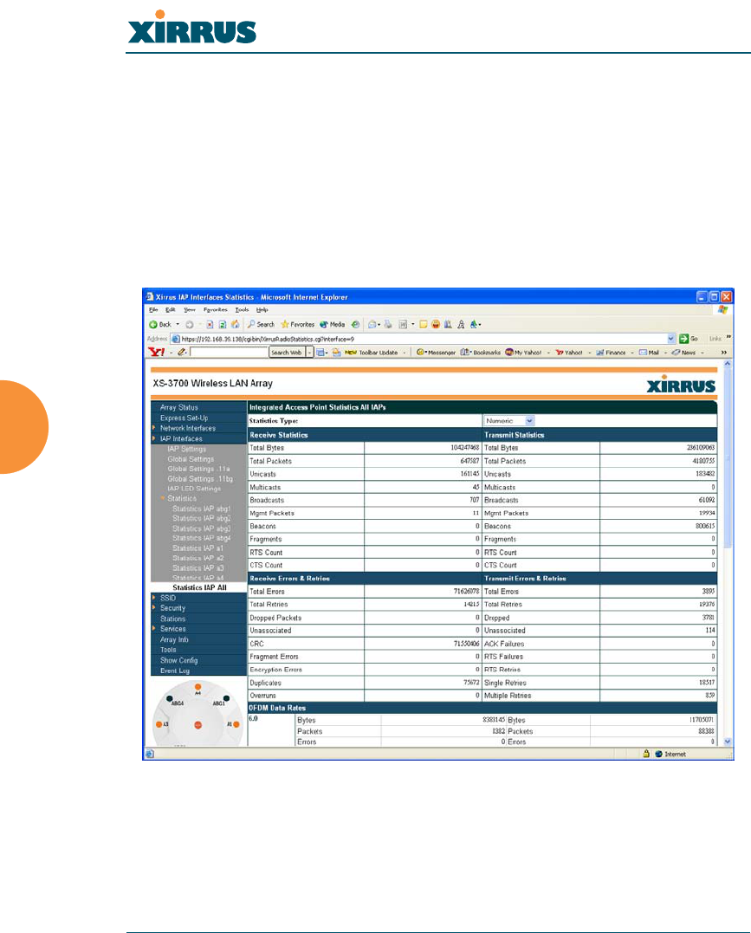Expand the SSID sidebar section
This screenshot has height=933, width=751.
click(168, 598)
